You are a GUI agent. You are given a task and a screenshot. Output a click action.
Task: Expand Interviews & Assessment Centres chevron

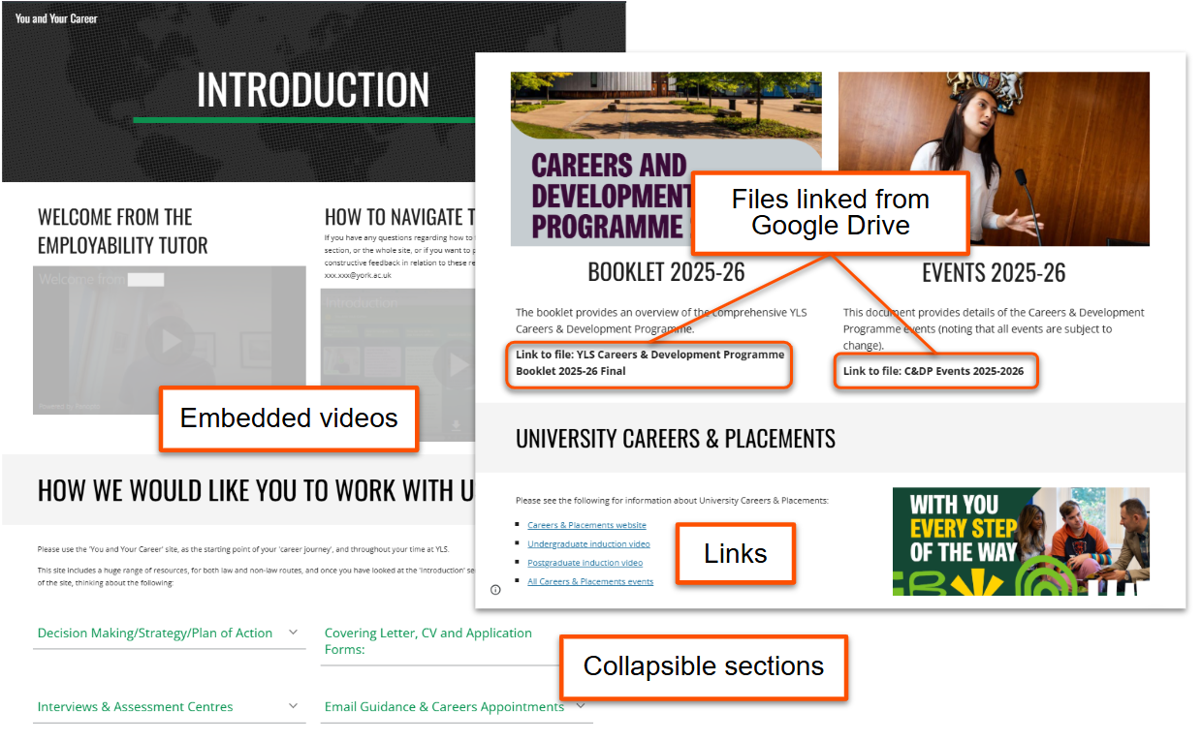tap(294, 706)
